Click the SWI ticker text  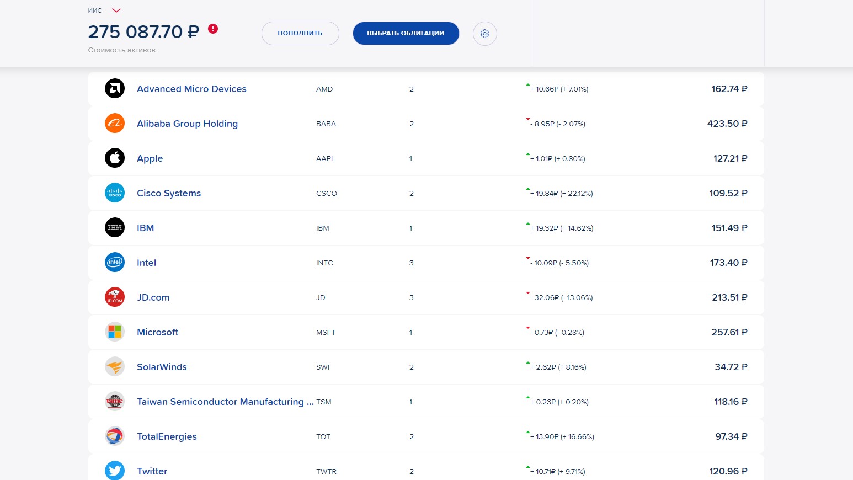[x=323, y=367]
